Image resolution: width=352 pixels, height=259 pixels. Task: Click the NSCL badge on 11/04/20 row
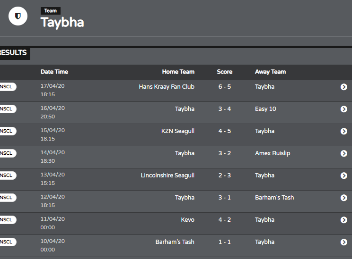[7, 220]
